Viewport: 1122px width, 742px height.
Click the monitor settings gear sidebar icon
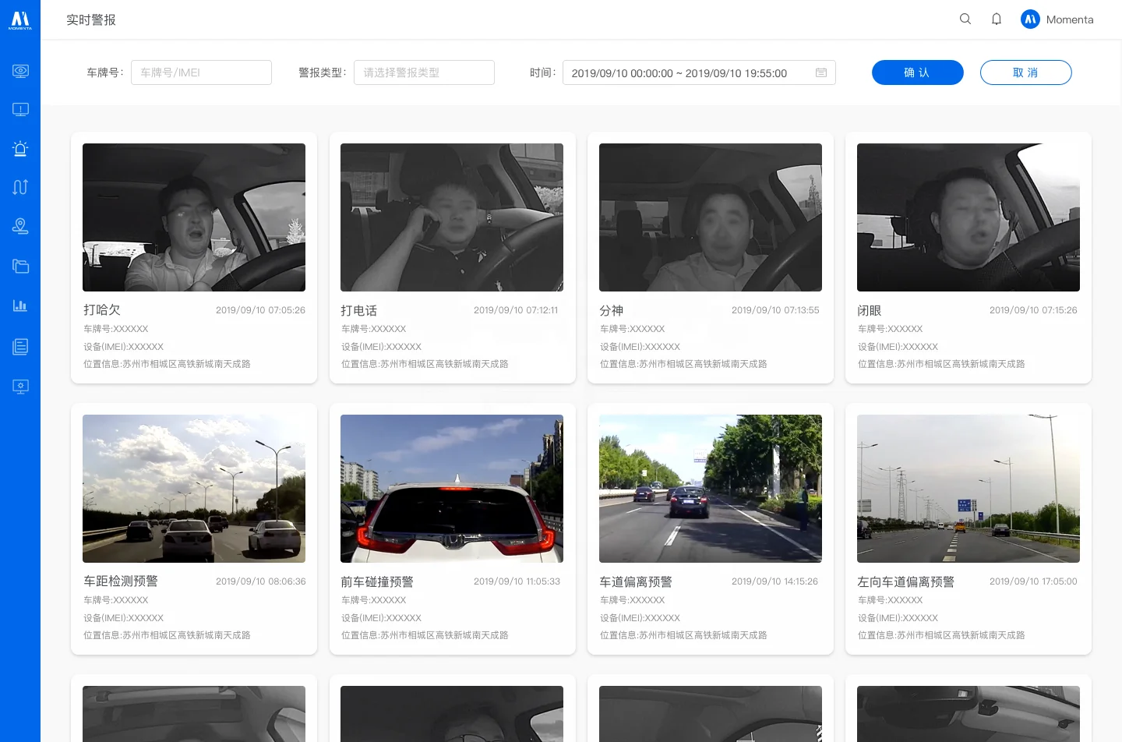pos(20,387)
